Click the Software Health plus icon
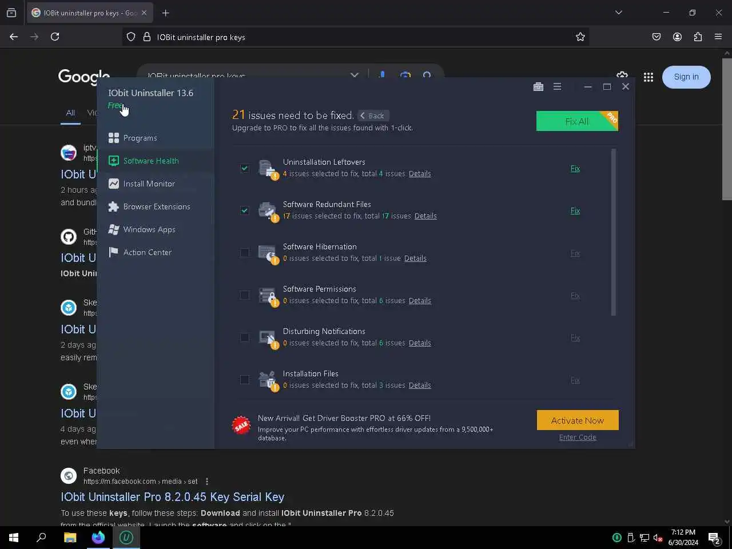 coord(114,161)
